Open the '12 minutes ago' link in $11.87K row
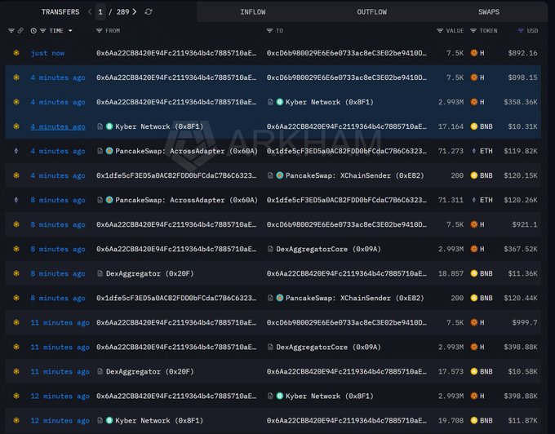The width and height of the screenshot is (555, 434). [x=60, y=421]
